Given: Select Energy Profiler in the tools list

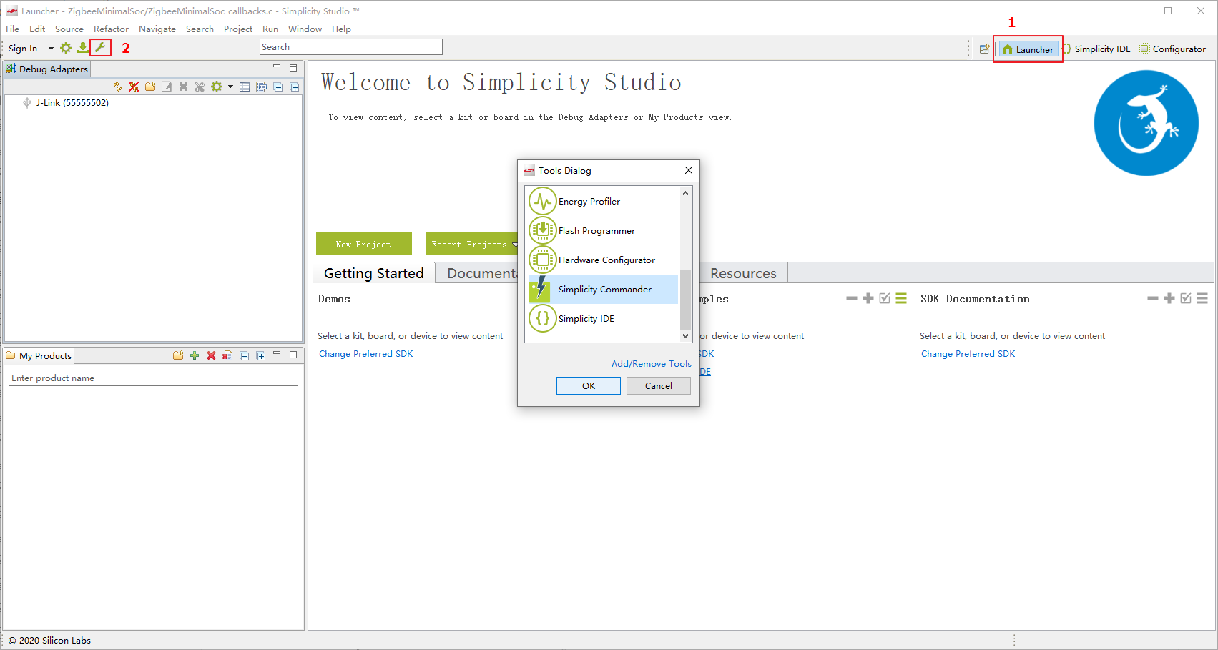Looking at the screenshot, I should pyautogui.click(x=589, y=202).
